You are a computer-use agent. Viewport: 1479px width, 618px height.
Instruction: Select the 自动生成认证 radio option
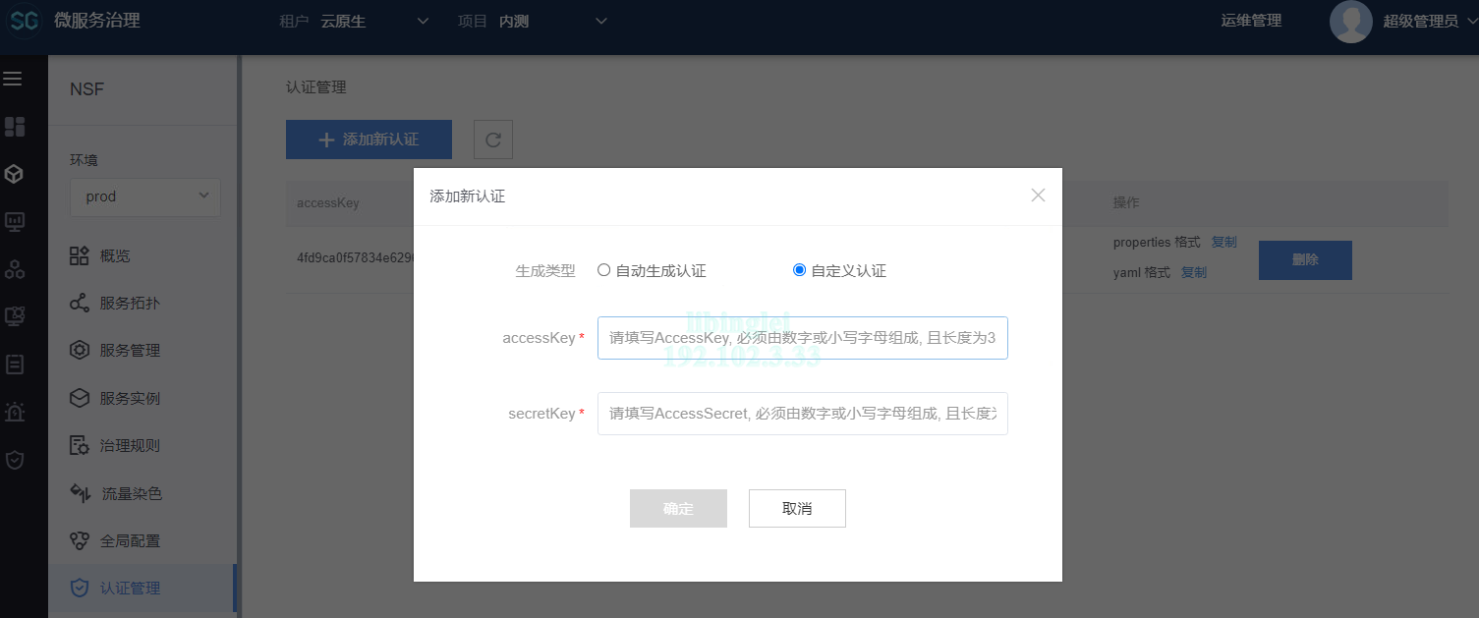(x=604, y=270)
